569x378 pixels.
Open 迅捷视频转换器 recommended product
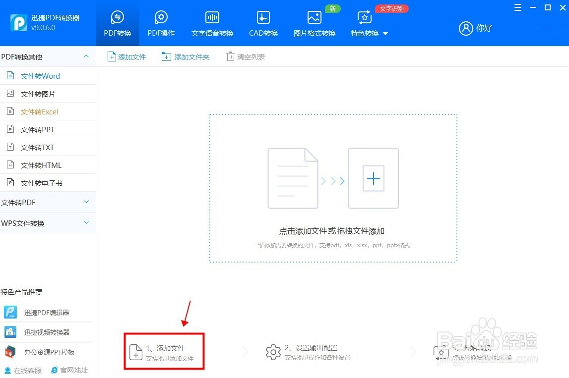tap(46, 332)
